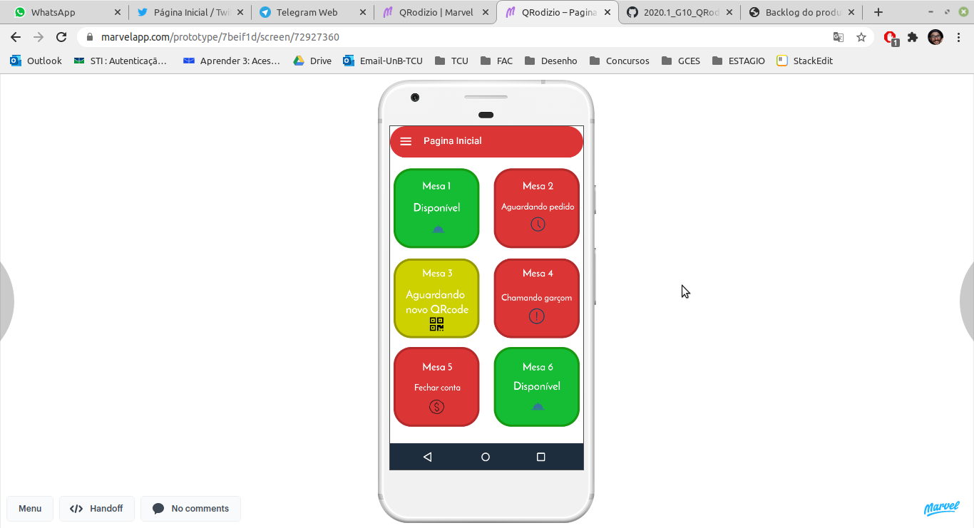Open the Chrome profile avatar
Image resolution: width=974 pixels, height=528 pixels.
point(935,37)
